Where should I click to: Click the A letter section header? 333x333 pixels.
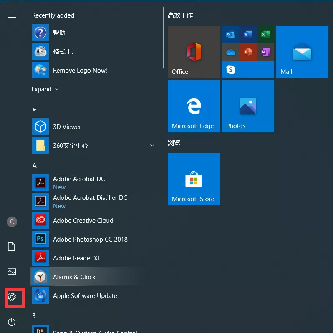[x=34, y=166]
